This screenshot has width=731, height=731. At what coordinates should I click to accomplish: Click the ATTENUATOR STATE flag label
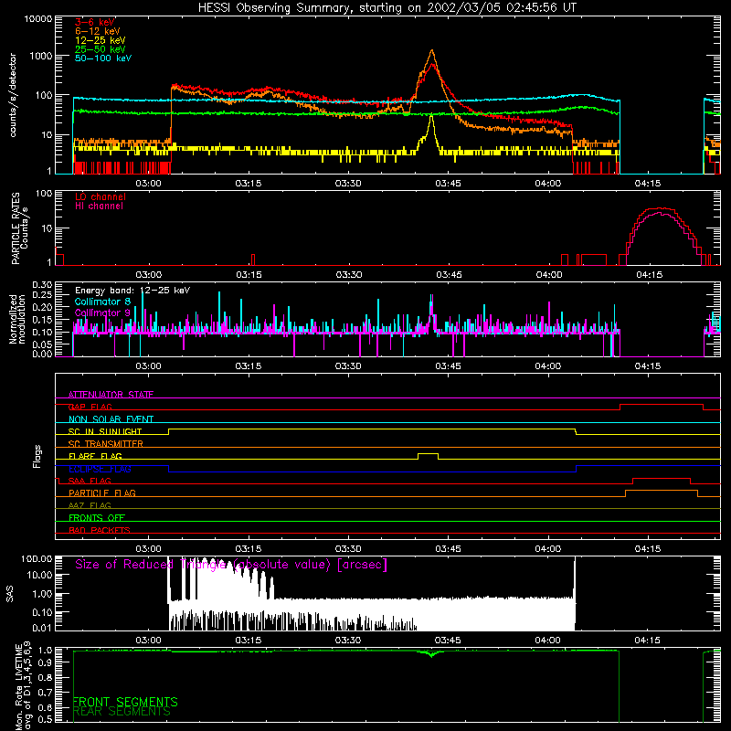point(111,395)
